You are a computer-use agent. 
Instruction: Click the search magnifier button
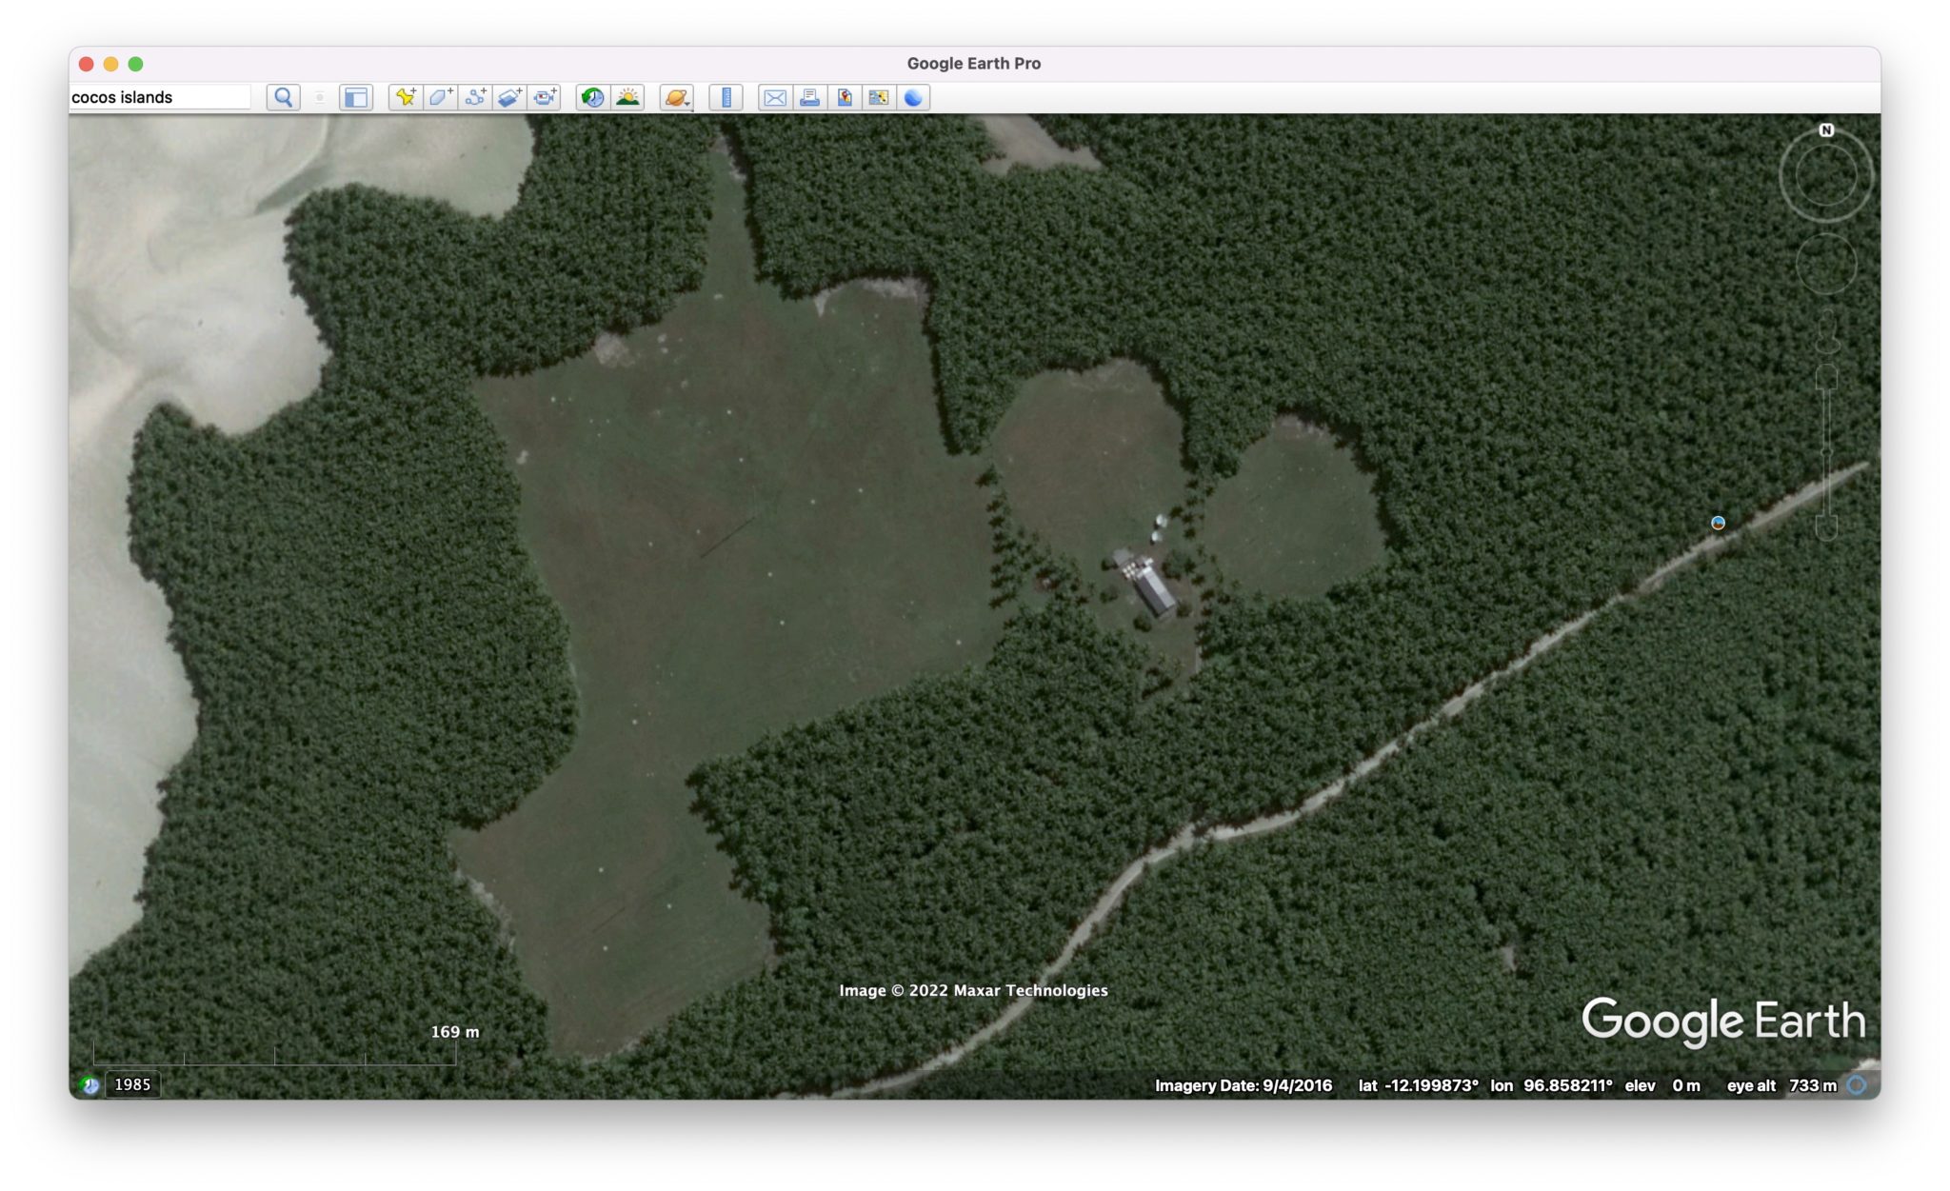pos(283,97)
